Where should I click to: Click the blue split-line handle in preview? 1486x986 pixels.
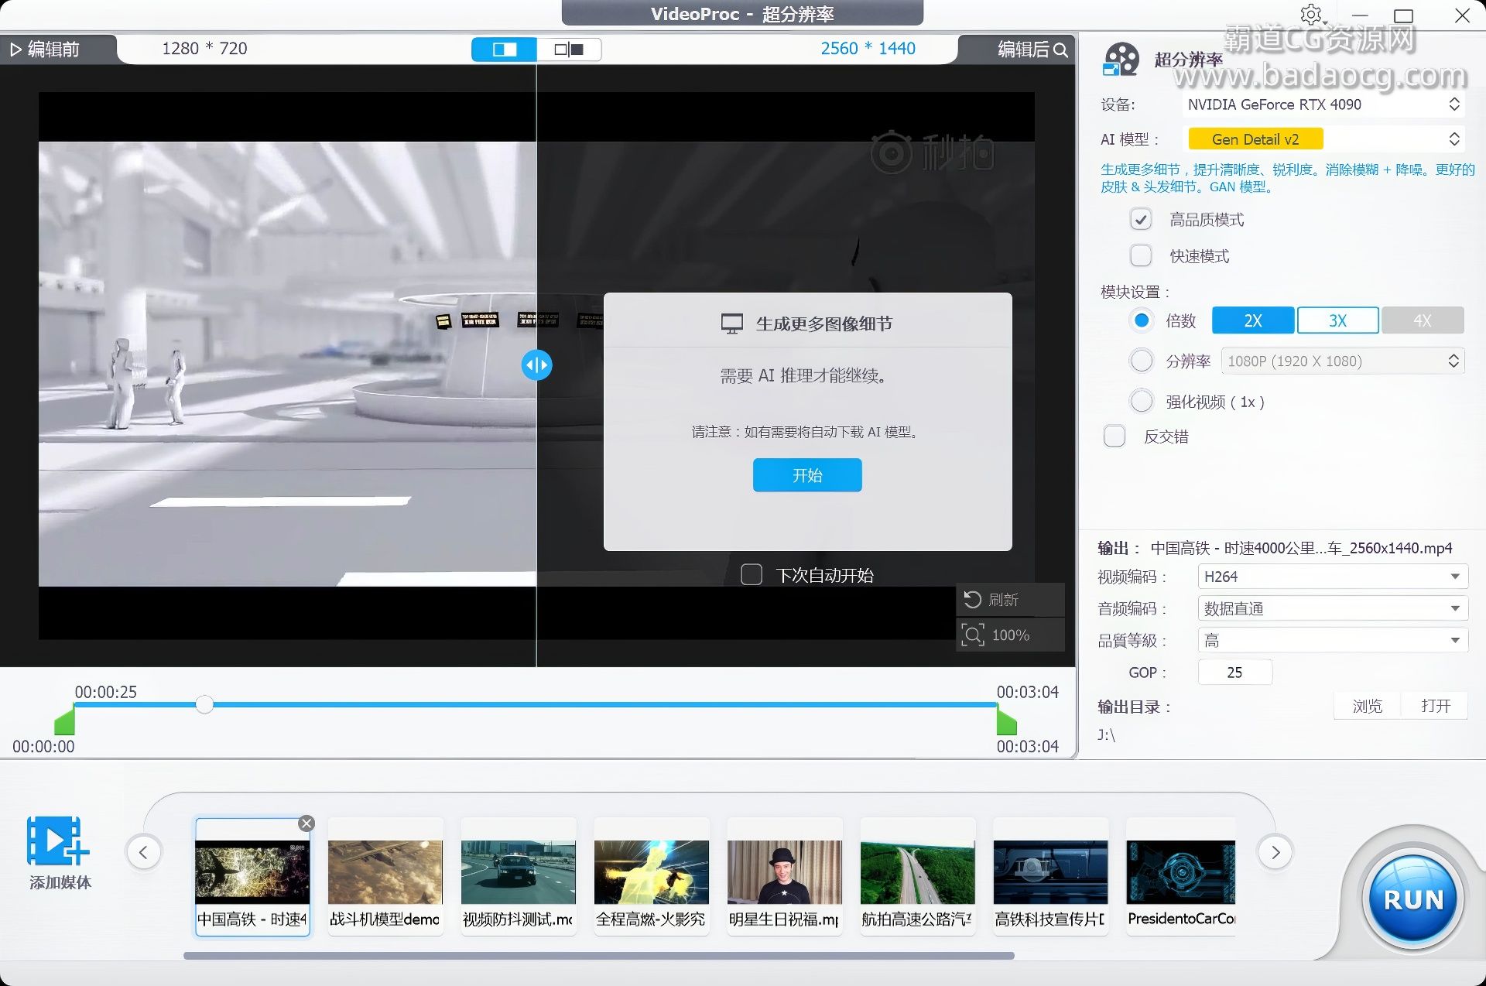536,365
